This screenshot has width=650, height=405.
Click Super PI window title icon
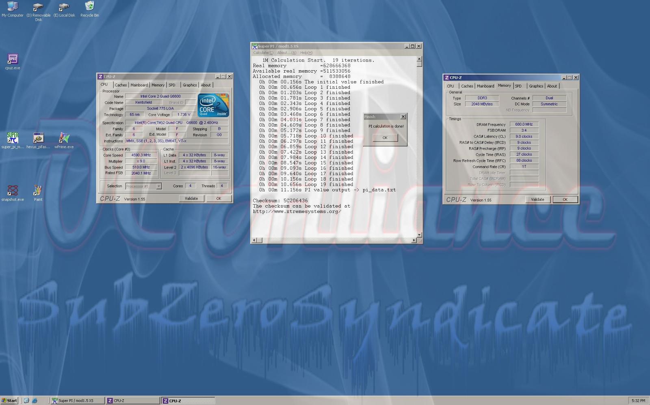click(255, 46)
